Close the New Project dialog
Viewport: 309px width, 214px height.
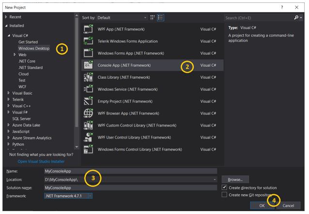coord(296,7)
